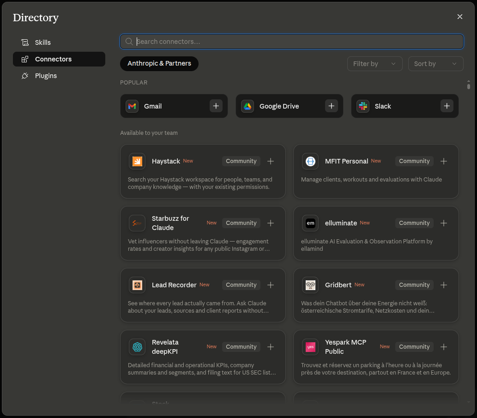Click the 'Vet influencers' description text
The height and width of the screenshot is (418, 477).
click(199, 245)
